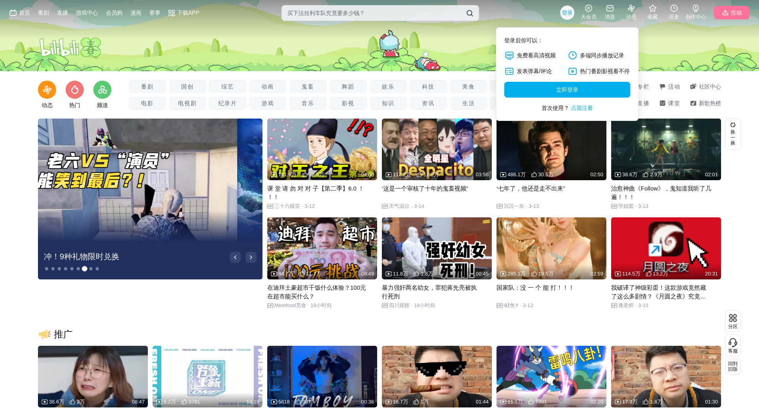
Task: Select the 综艺 category tag
Action: click(x=228, y=87)
